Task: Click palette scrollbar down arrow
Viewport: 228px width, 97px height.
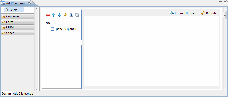Action: click(36, 89)
